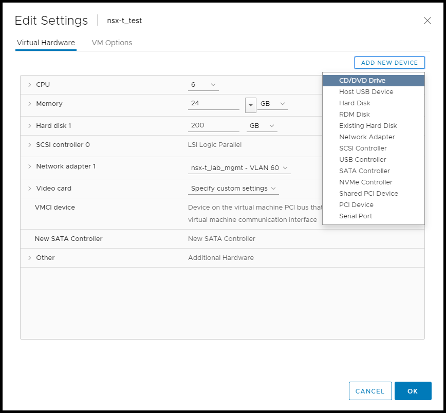Click the Hard disk 1 size field
The width and height of the screenshot is (446, 413).
pos(213,126)
